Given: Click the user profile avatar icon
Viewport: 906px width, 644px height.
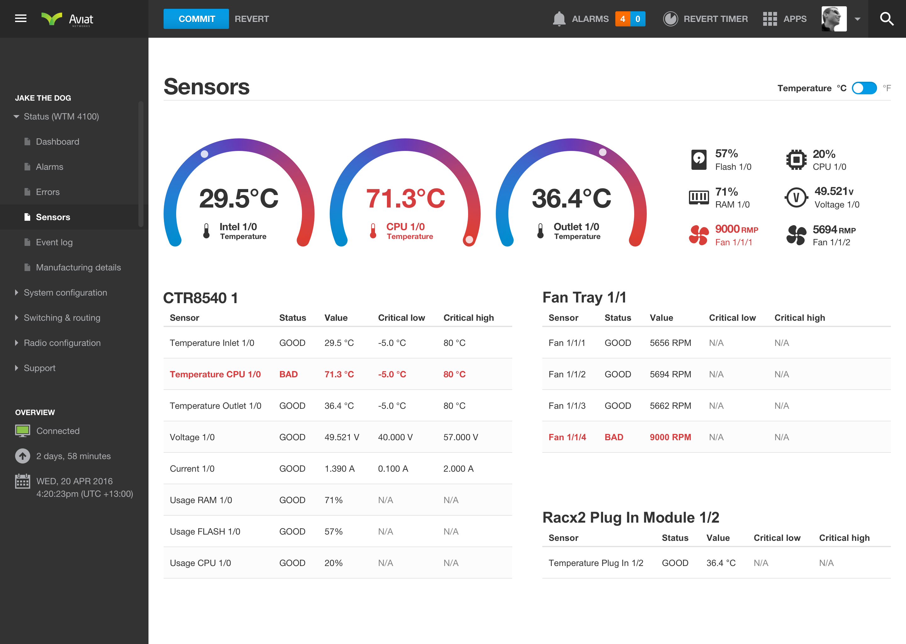Looking at the screenshot, I should (834, 19).
